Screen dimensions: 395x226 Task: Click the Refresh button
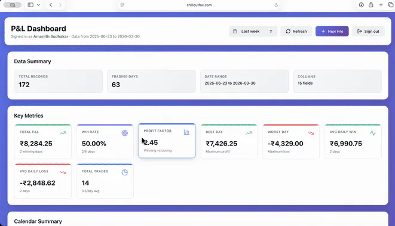296,31
